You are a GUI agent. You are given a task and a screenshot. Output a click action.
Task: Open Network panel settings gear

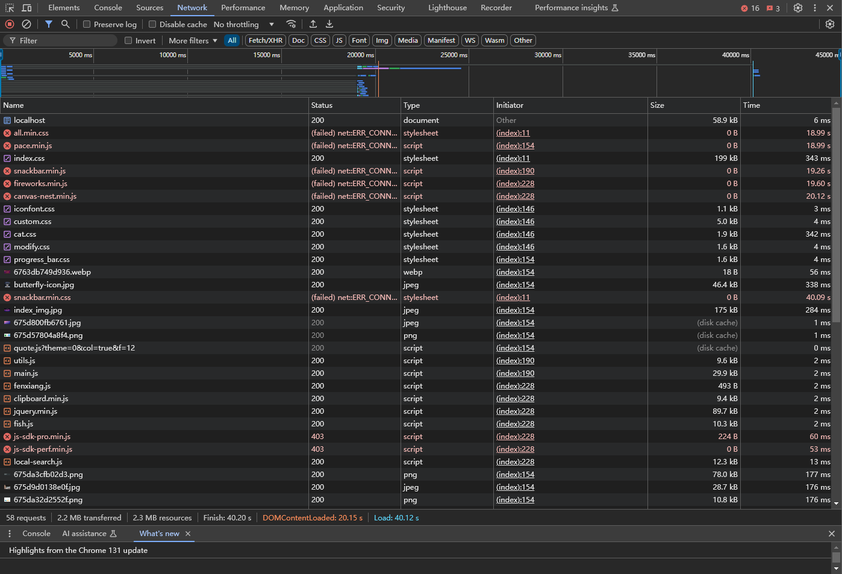click(830, 24)
